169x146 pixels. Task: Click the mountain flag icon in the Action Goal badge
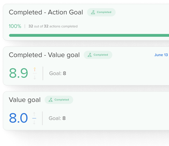click(93, 12)
